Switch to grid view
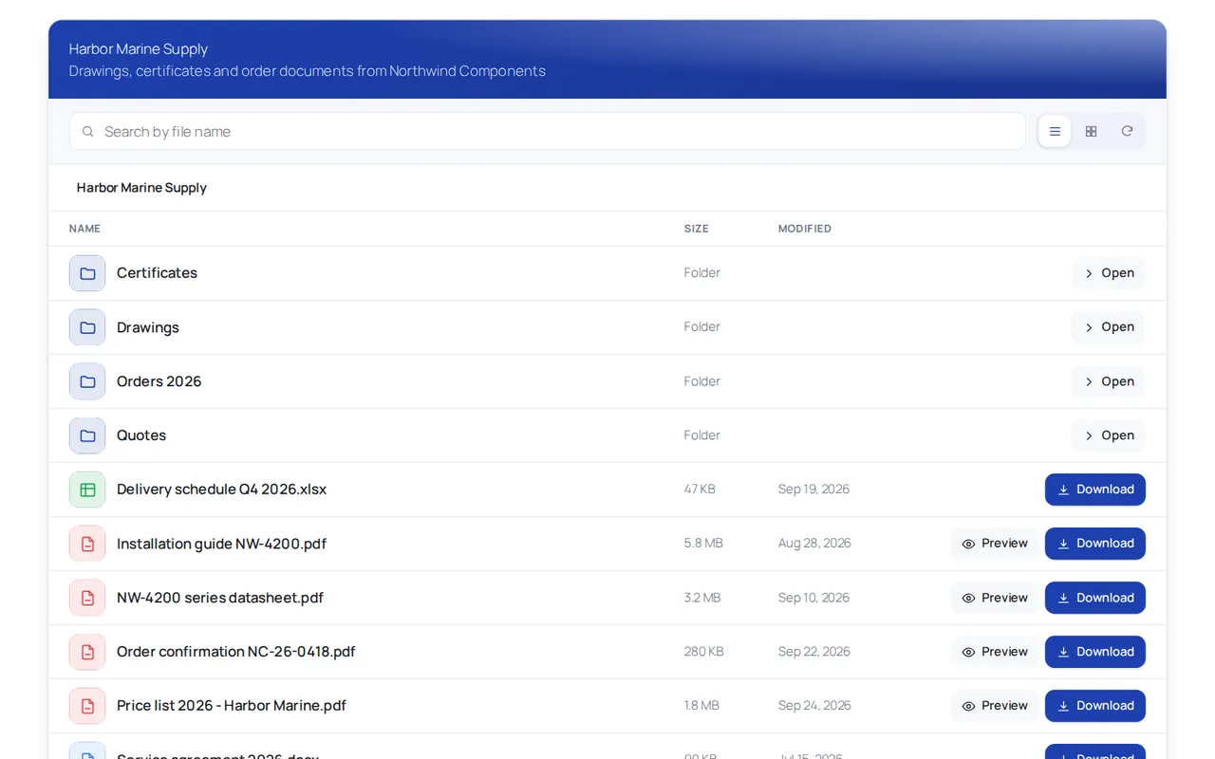 [1091, 131]
